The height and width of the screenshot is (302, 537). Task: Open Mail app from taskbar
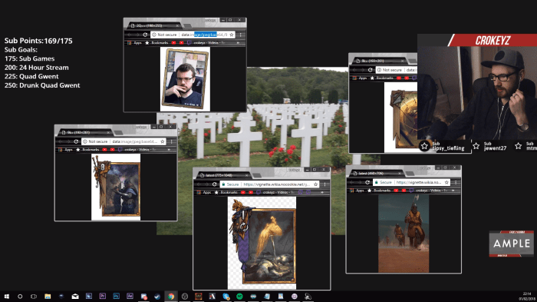75,296
